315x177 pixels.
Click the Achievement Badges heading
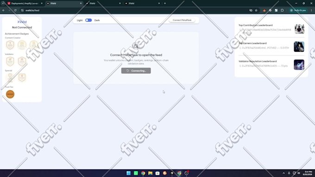17,34
